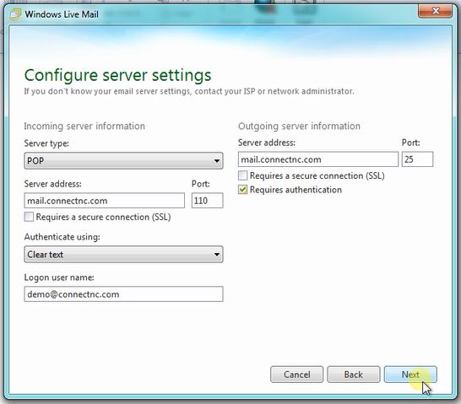
Task: Click the Incoming server information label
Action: click(x=84, y=127)
